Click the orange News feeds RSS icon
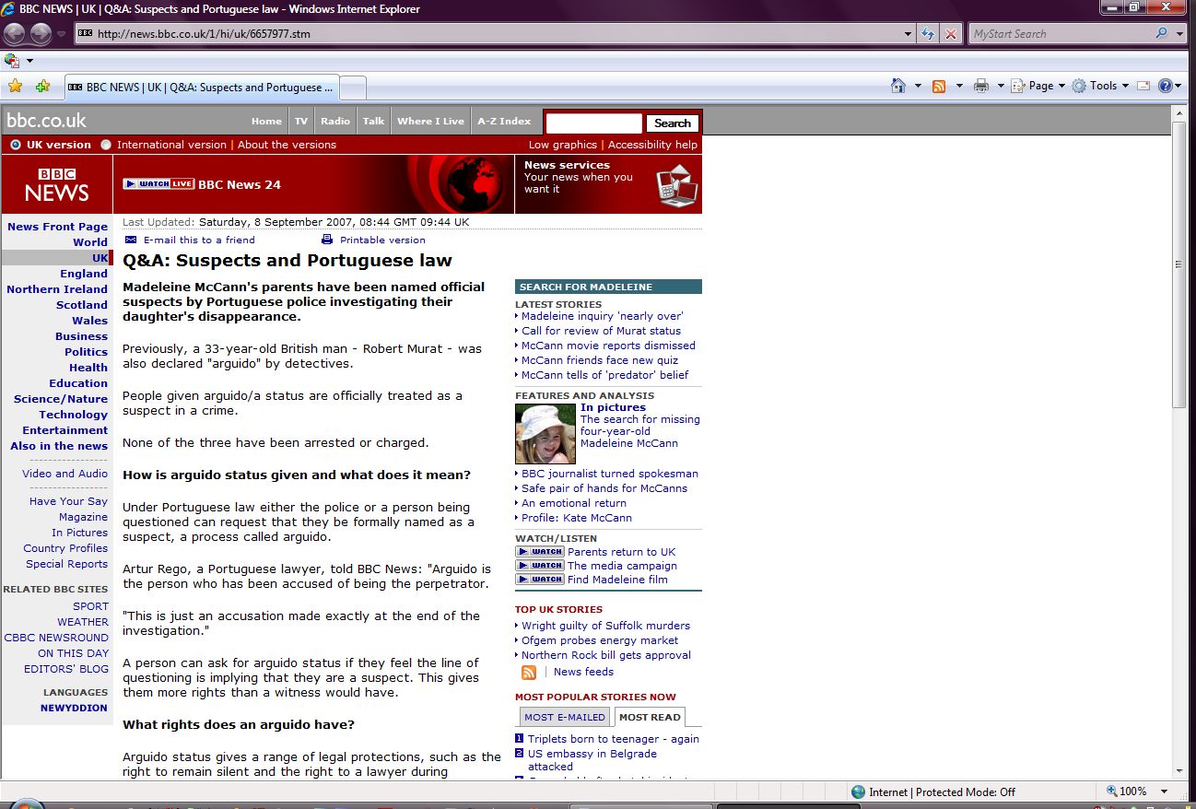1196x809 pixels. pyautogui.click(x=529, y=673)
